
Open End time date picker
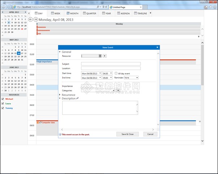(100, 78)
